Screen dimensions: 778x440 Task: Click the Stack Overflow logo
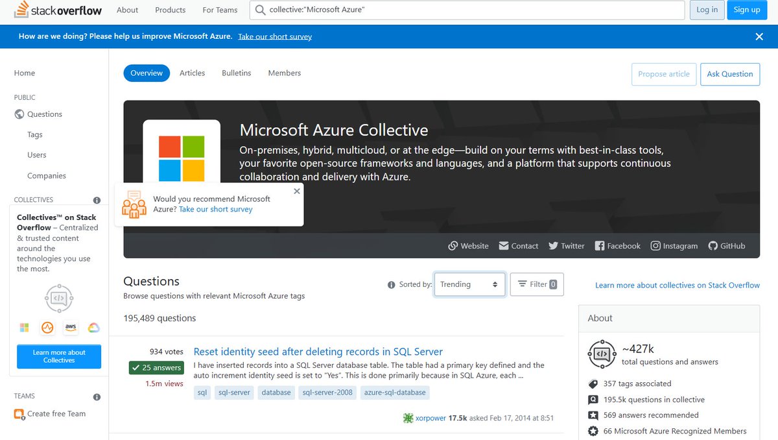[58, 10]
